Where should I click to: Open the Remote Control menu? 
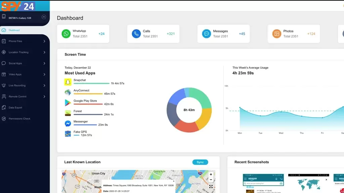tap(25, 96)
